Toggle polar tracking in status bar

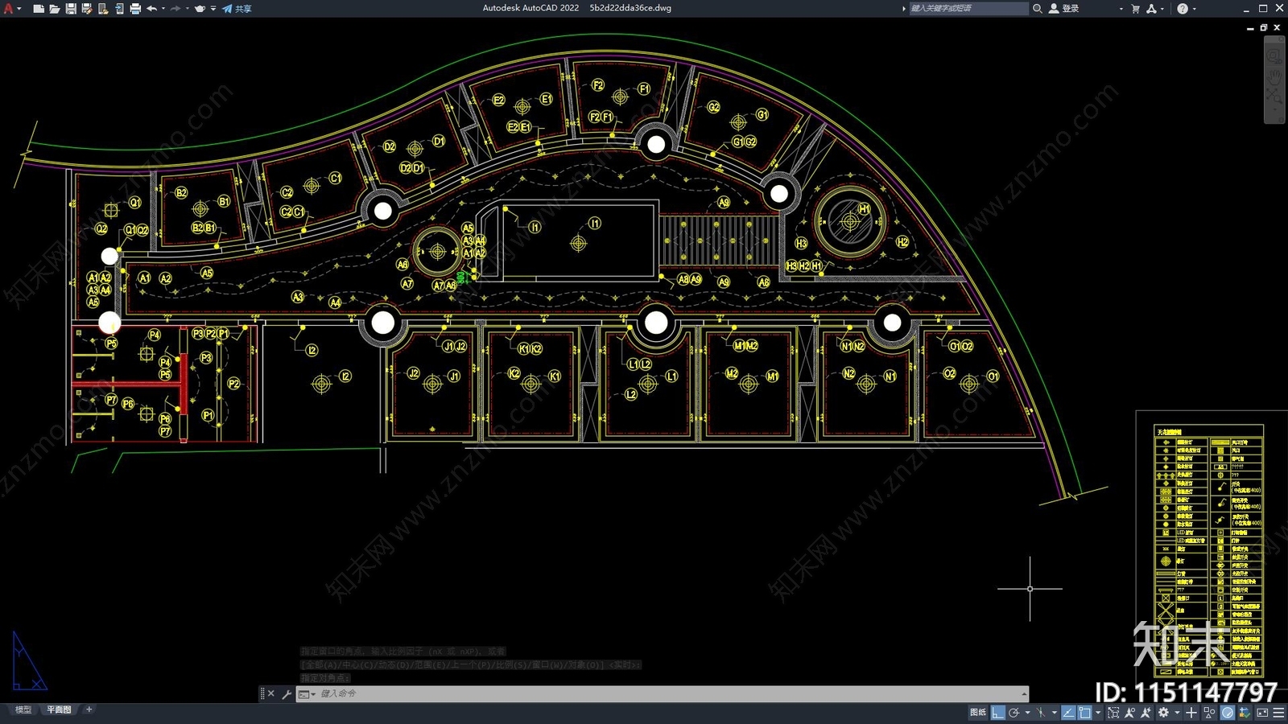coord(1014,713)
